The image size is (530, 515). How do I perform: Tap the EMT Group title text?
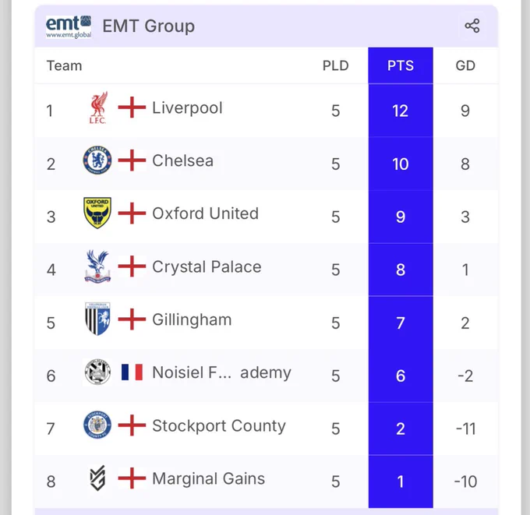(x=148, y=26)
